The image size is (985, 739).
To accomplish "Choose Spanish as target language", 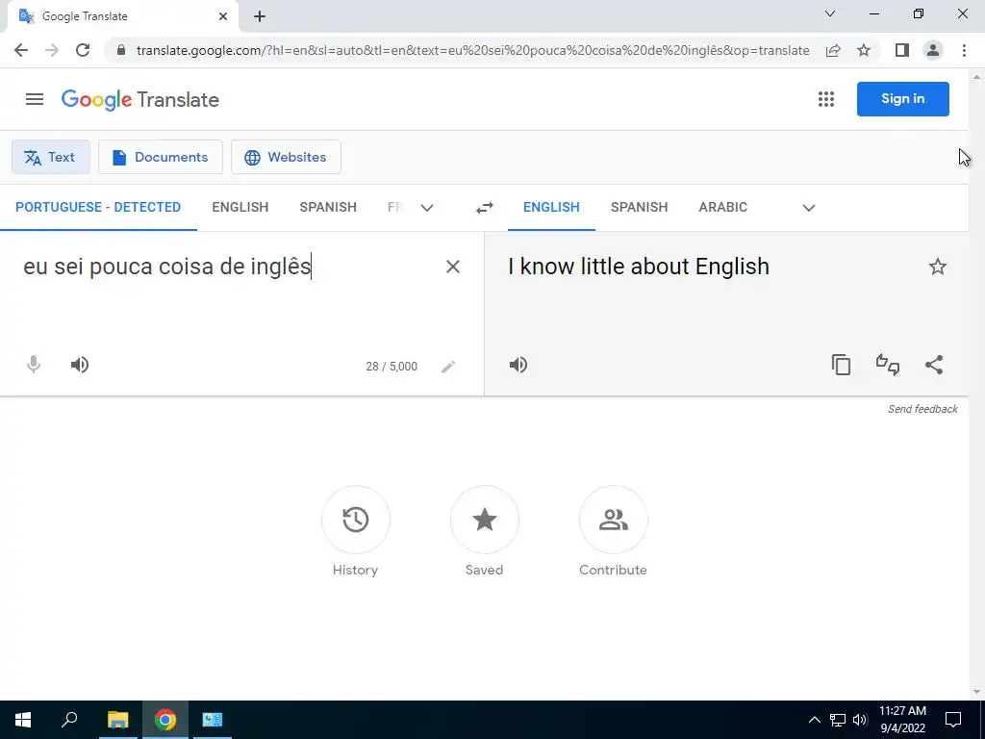I will tap(639, 208).
